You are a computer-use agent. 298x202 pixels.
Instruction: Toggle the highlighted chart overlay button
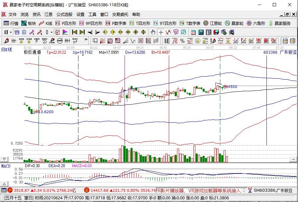pos(57,32)
